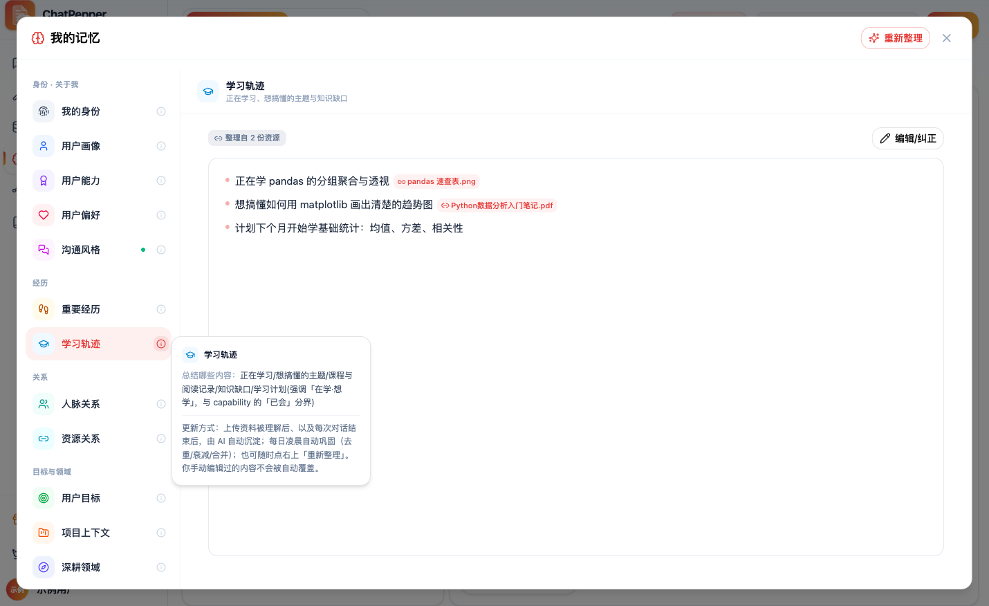
Task: Show info for 沟通风格 row
Action: click(x=161, y=250)
